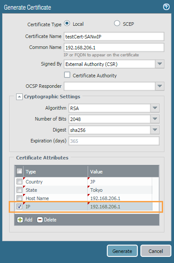This screenshot has height=263, width=174.
Task: Click the red minus Delete icon
Action: tap(40, 220)
